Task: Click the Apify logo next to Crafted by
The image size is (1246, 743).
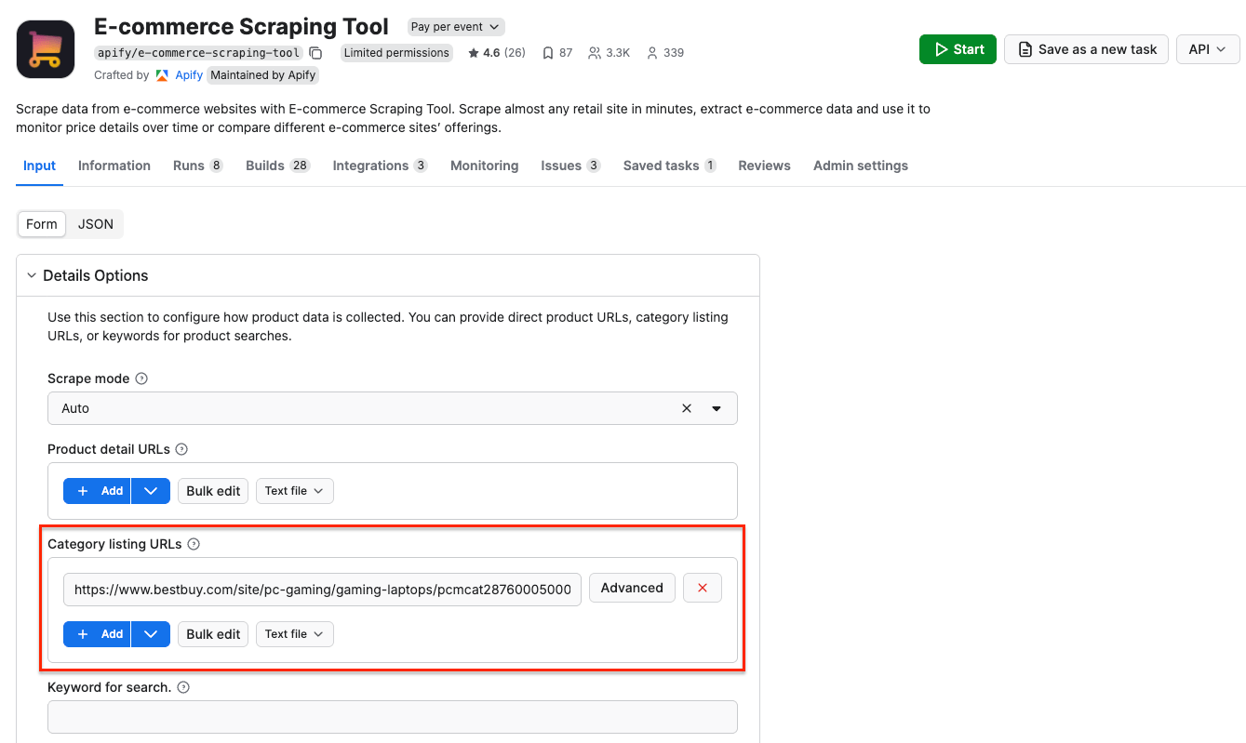Action: [x=160, y=74]
